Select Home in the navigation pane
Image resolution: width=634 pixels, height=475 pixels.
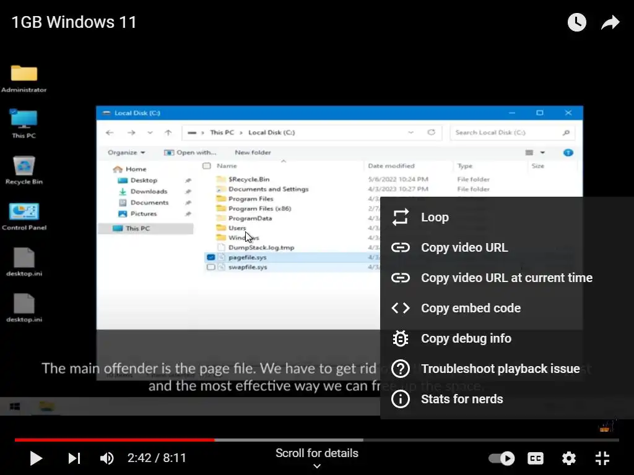click(130, 169)
